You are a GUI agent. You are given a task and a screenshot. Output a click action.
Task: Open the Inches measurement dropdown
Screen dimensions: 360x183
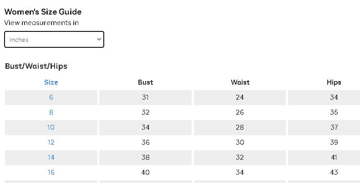[54, 40]
